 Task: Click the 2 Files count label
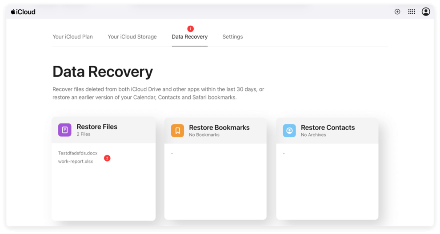coord(84,134)
